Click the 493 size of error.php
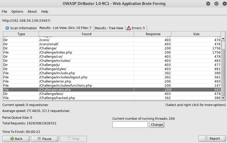The width and height of the screenshot is (227, 143). (x=217, y=81)
